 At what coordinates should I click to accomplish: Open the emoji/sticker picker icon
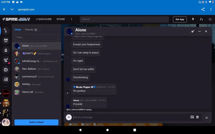pos(197,117)
